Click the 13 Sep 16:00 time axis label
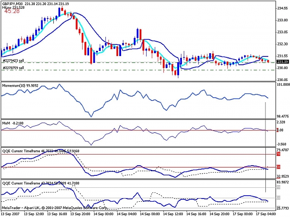 [x=57, y=214]
